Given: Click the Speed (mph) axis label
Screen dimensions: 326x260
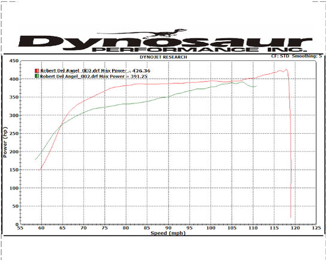Looking at the screenshot, I should (x=168, y=233).
